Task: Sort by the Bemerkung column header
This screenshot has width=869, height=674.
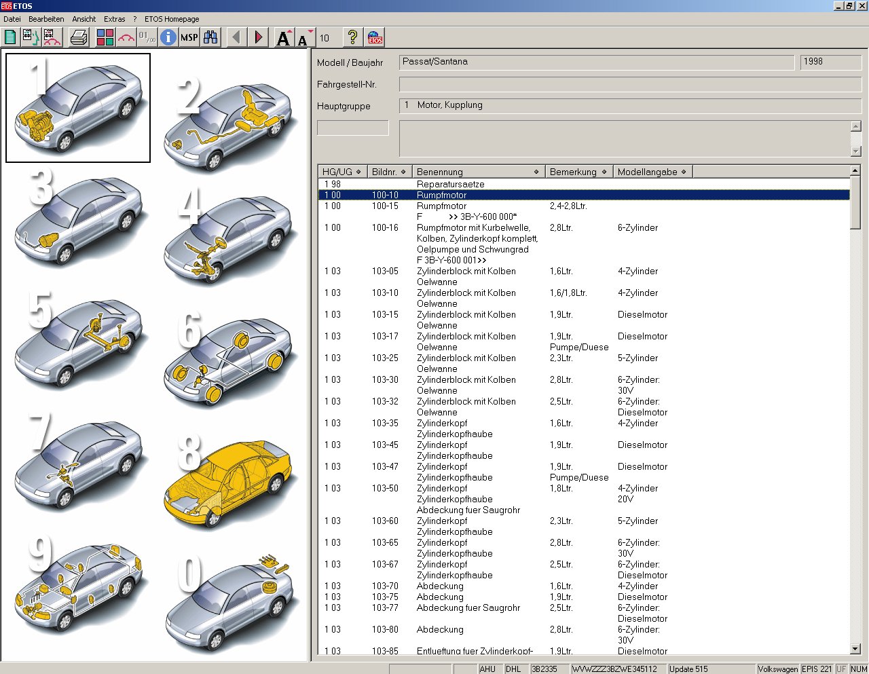Action: [x=578, y=172]
